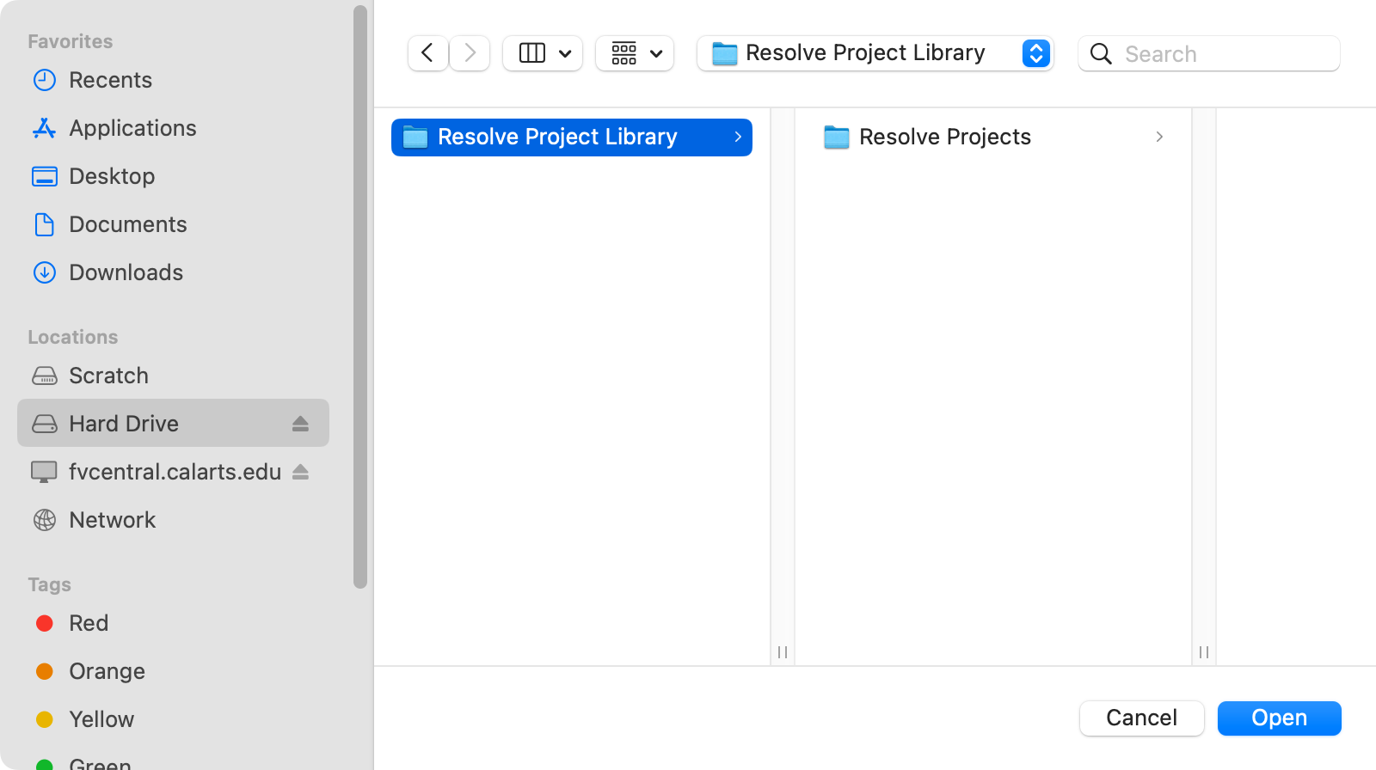Click the Documents page icon

[45, 224]
